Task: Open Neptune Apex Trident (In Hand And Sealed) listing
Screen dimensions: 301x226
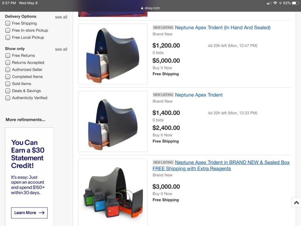Action: 223,28
